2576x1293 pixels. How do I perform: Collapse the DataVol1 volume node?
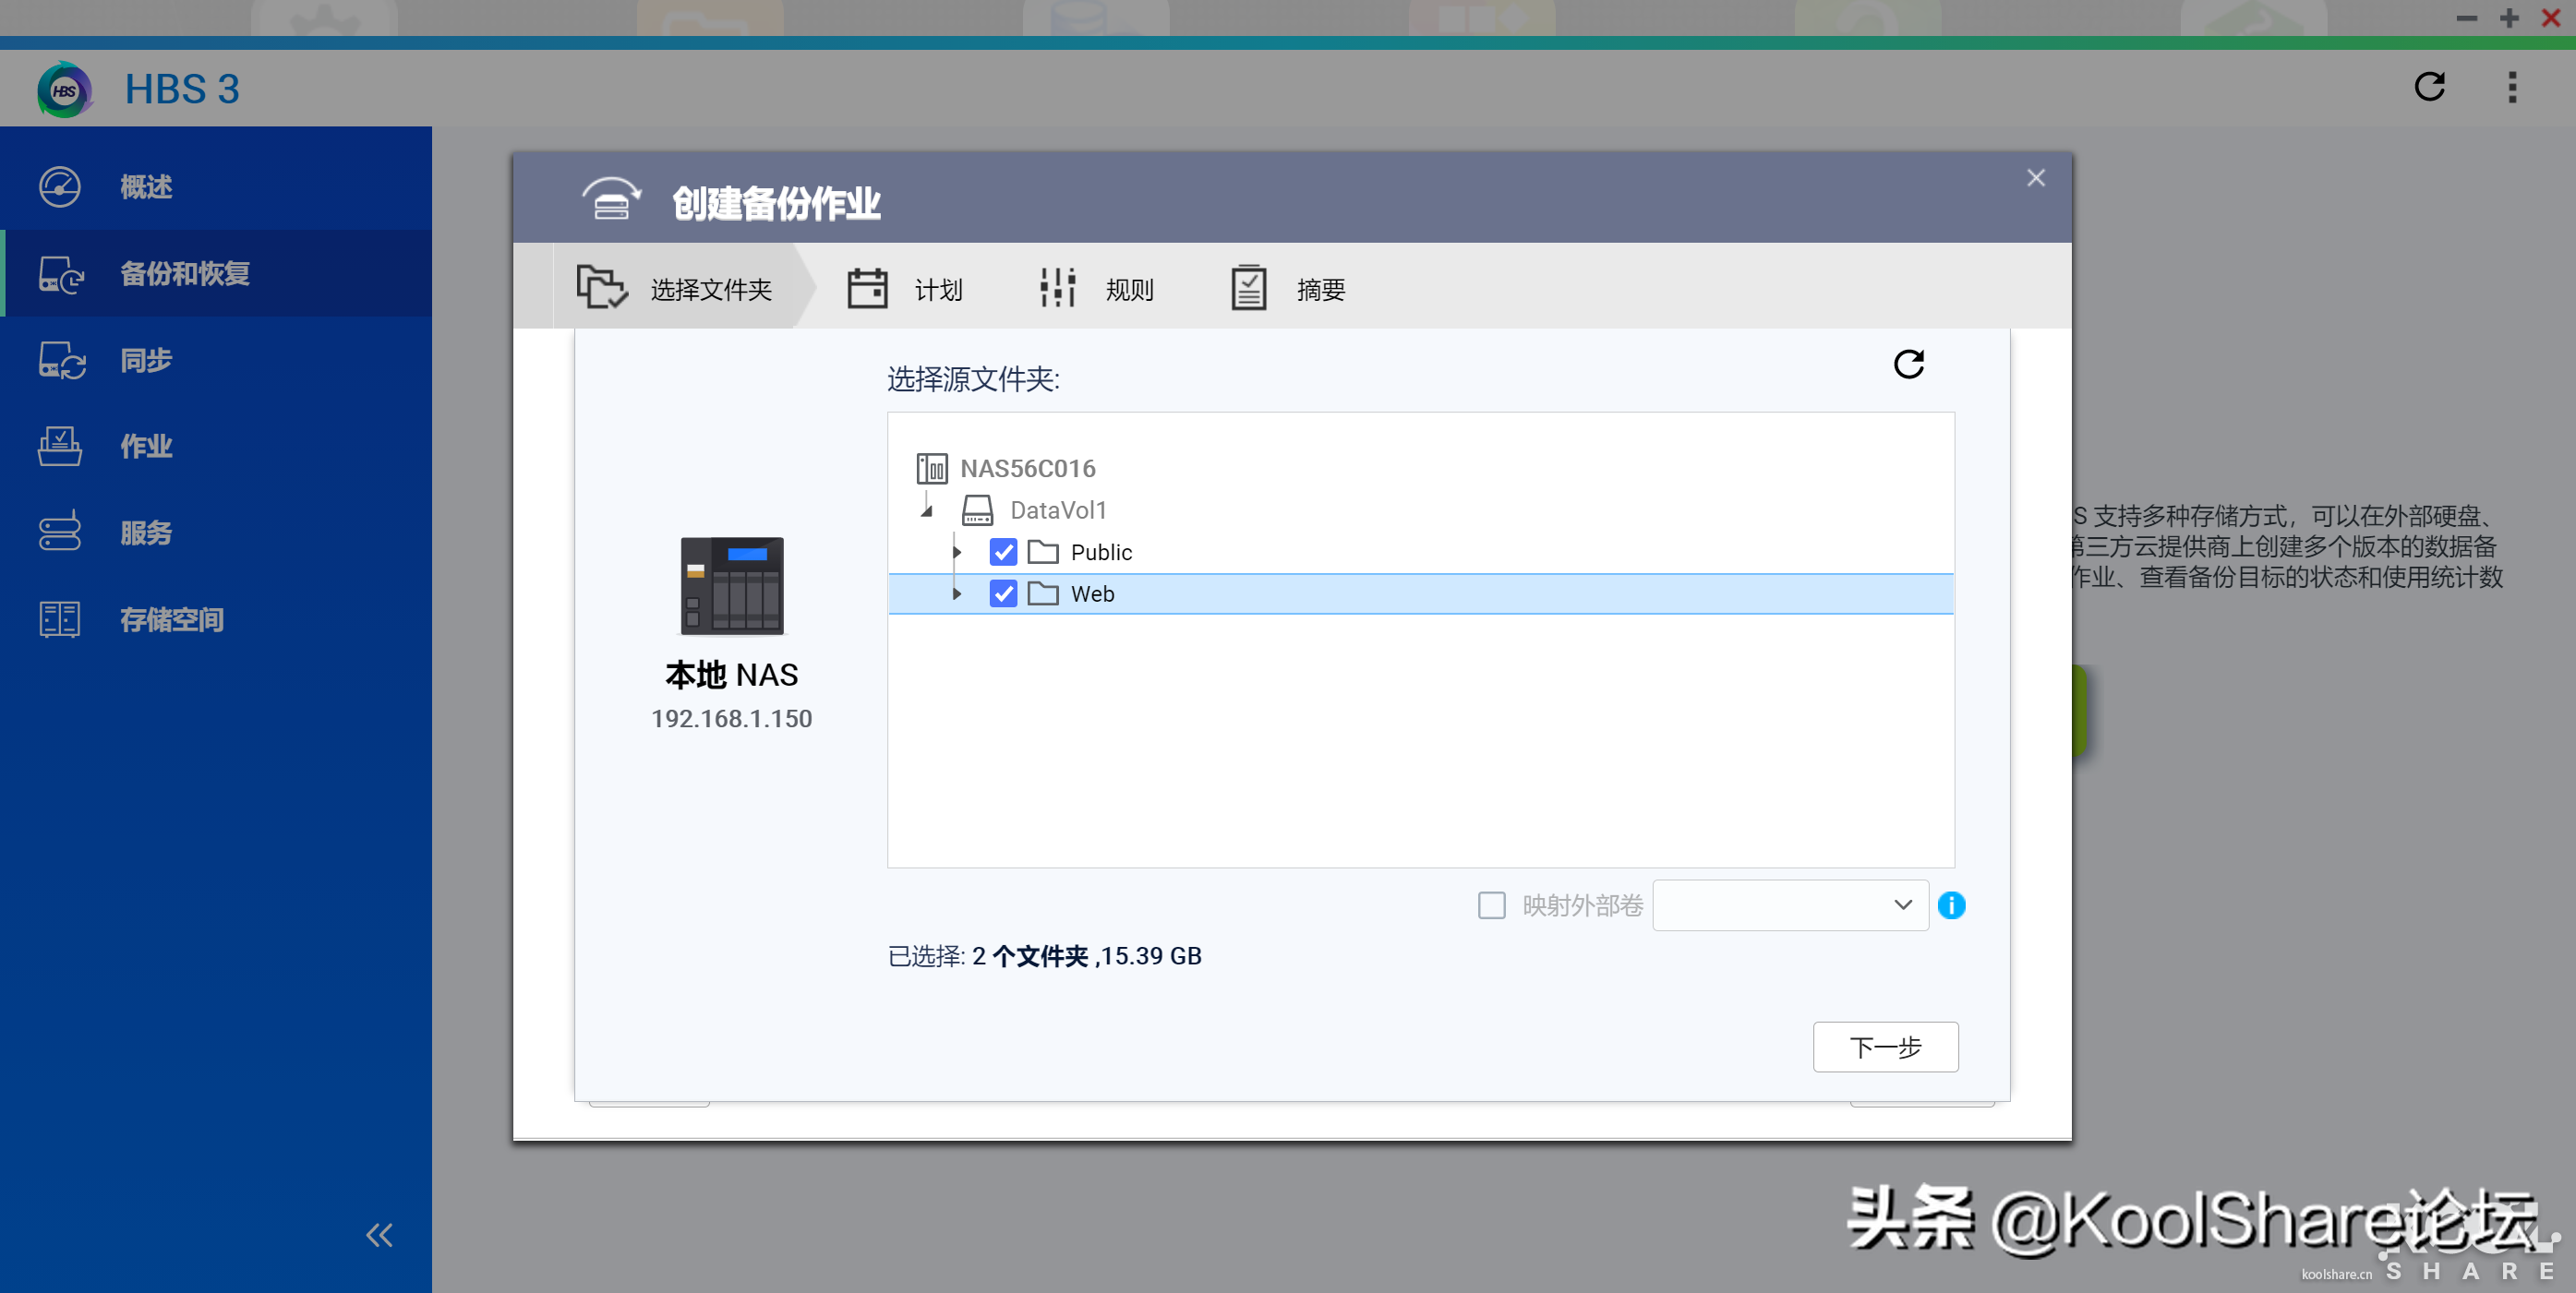(926, 511)
